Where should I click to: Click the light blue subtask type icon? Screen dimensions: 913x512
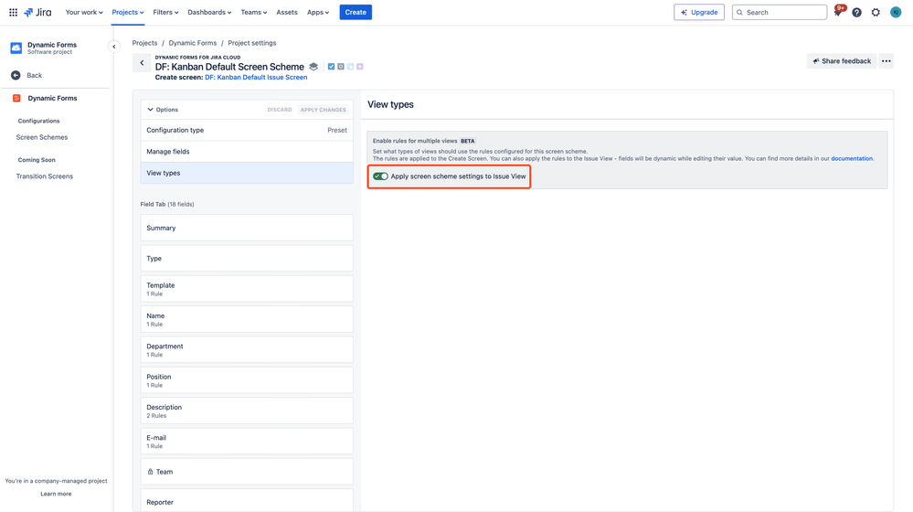(x=350, y=67)
